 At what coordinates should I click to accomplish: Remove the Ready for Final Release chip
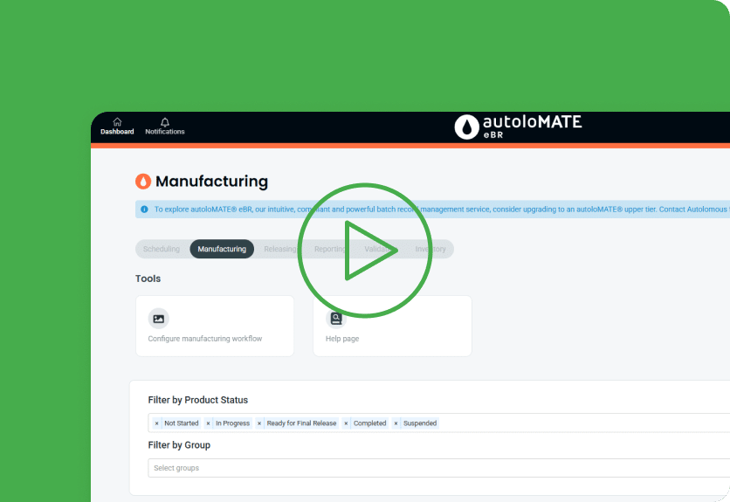259,423
